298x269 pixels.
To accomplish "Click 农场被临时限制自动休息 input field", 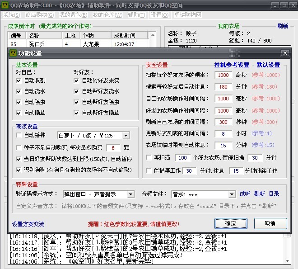I will 223,146.
